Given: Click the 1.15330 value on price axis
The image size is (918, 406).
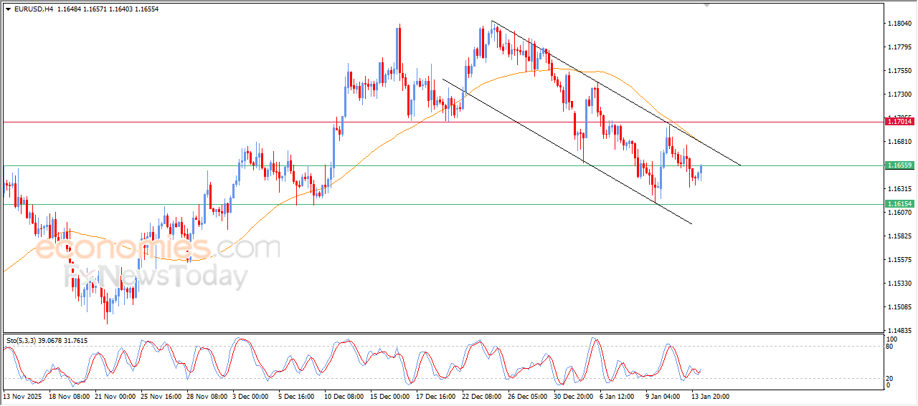Looking at the screenshot, I should click(x=899, y=284).
